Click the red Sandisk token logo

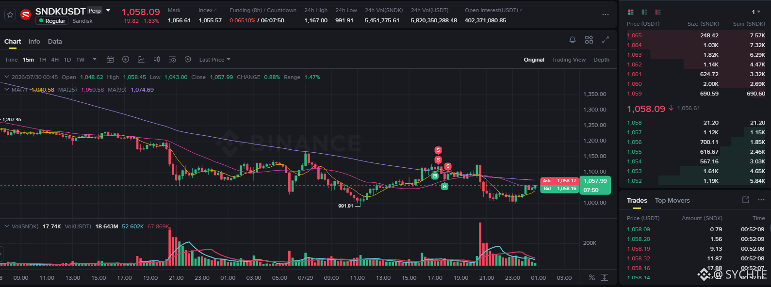[26, 15]
